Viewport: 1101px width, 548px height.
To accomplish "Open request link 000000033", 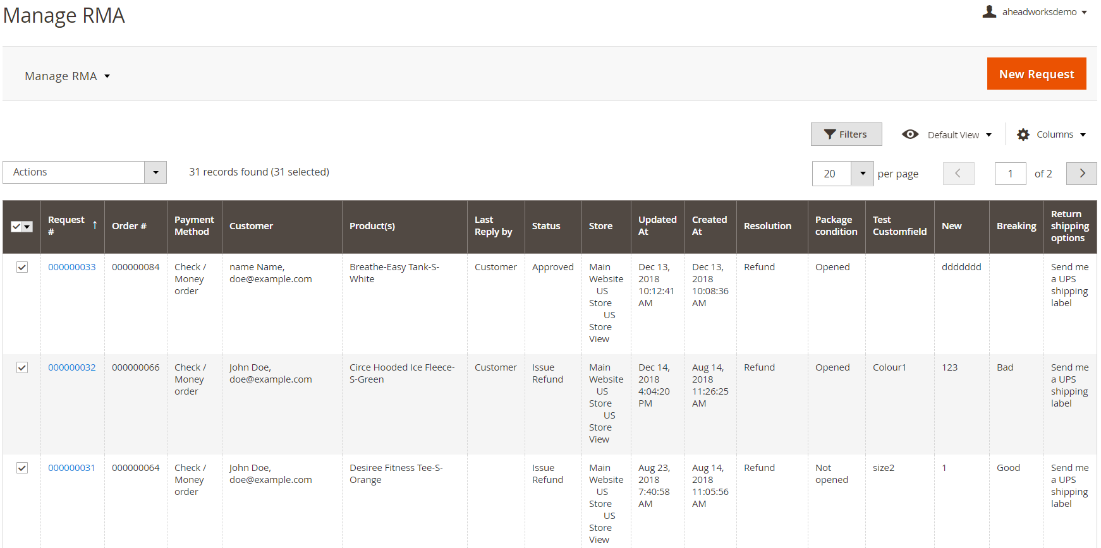I will 72,267.
